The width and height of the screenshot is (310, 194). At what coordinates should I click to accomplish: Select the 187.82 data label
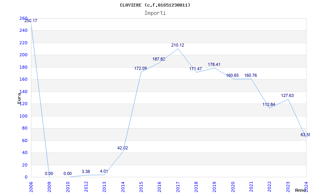pyautogui.click(x=158, y=59)
